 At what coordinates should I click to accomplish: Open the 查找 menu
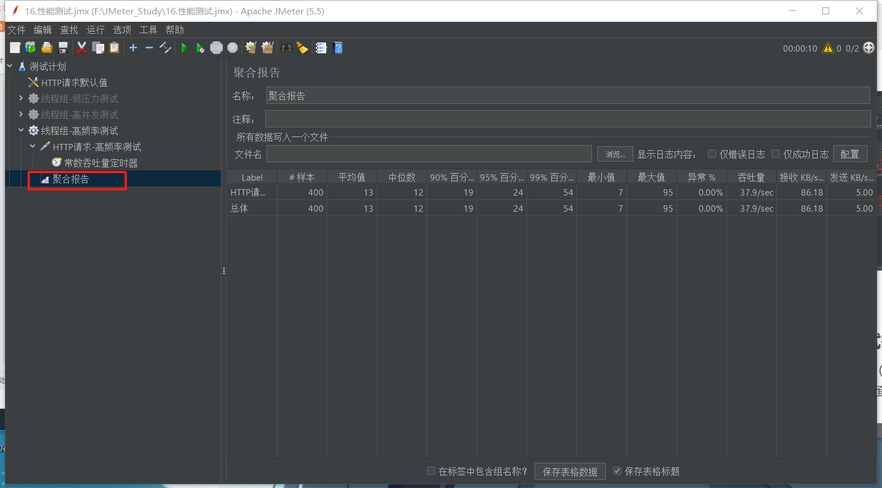click(69, 30)
